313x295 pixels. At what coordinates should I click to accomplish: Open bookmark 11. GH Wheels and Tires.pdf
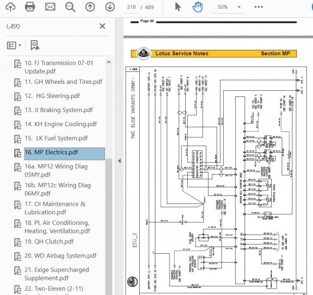tap(63, 82)
